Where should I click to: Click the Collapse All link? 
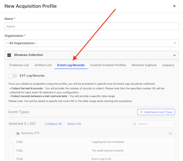(x=53, y=124)
